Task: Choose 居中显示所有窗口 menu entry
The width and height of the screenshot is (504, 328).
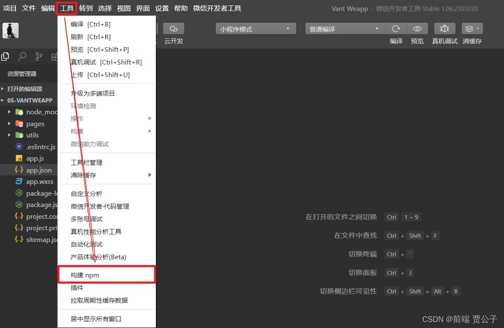Action: pyautogui.click(x=107, y=319)
